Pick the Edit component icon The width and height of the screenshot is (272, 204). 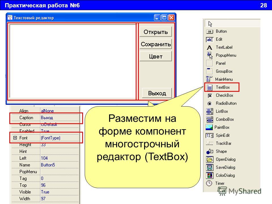pos(209,40)
